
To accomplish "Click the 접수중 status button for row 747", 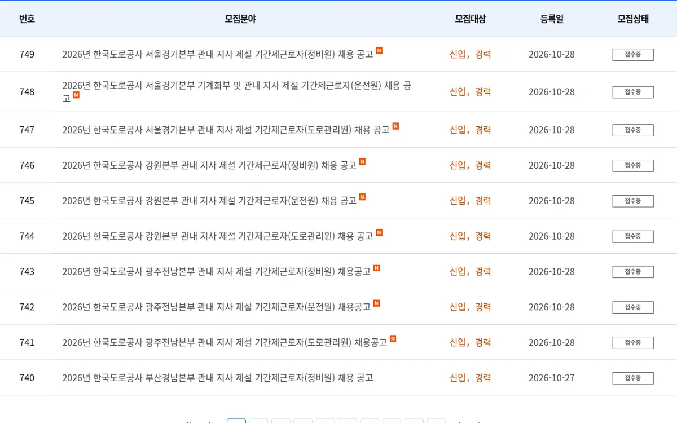I will coord(633,130).
